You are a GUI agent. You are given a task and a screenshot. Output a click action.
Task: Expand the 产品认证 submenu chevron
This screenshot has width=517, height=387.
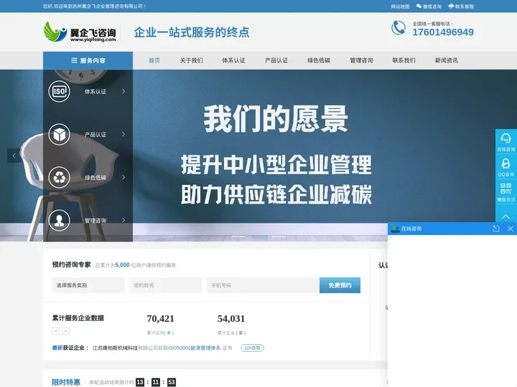(x=124, y=134)
